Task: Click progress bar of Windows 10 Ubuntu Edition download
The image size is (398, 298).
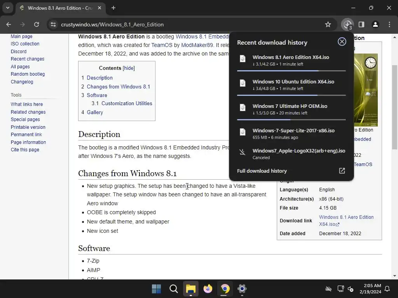Action: (x=292, y=95)
